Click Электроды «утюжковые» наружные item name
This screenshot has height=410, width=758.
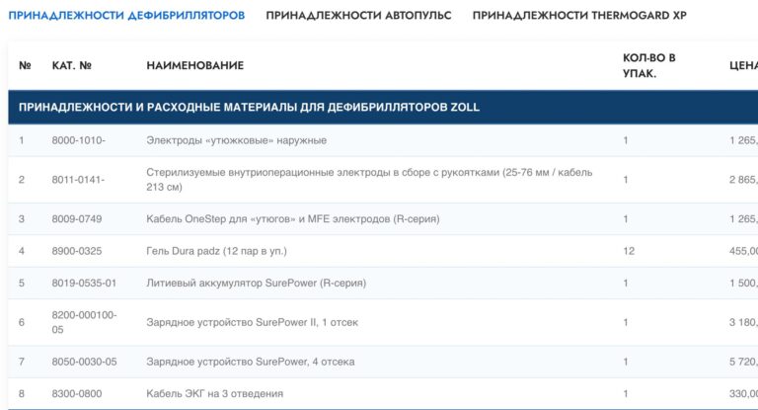point(237,140)
